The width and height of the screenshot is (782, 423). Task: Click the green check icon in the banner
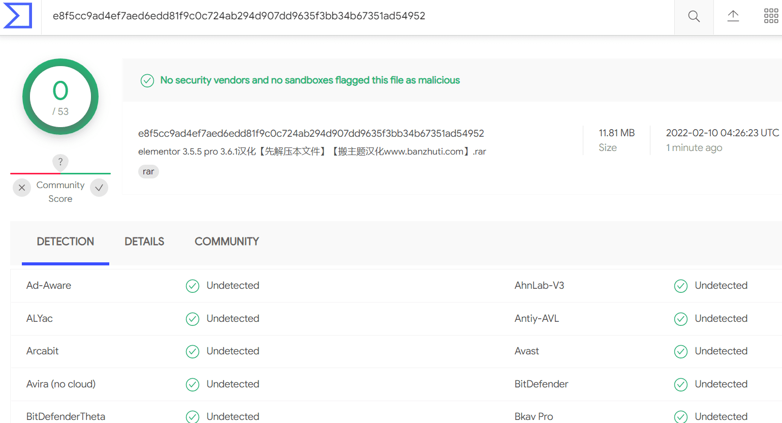(x=147, y=80)
